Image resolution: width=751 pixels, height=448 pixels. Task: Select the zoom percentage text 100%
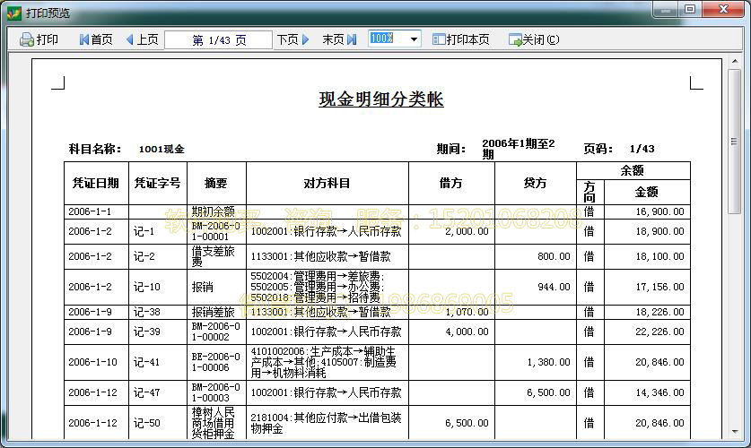[x=381, y=39]
